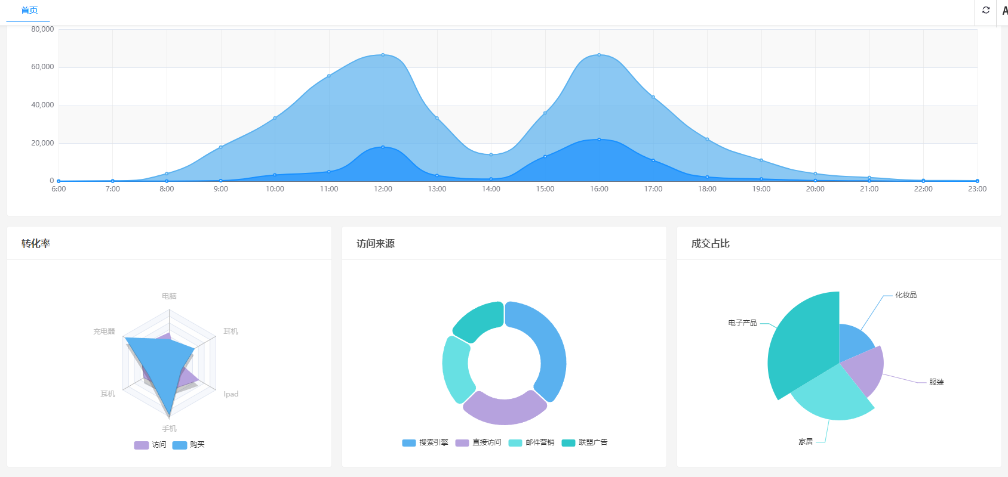1008x477 pixels.
Task: Click the 80,000 y-axis label
Action: tap(42, 29)
